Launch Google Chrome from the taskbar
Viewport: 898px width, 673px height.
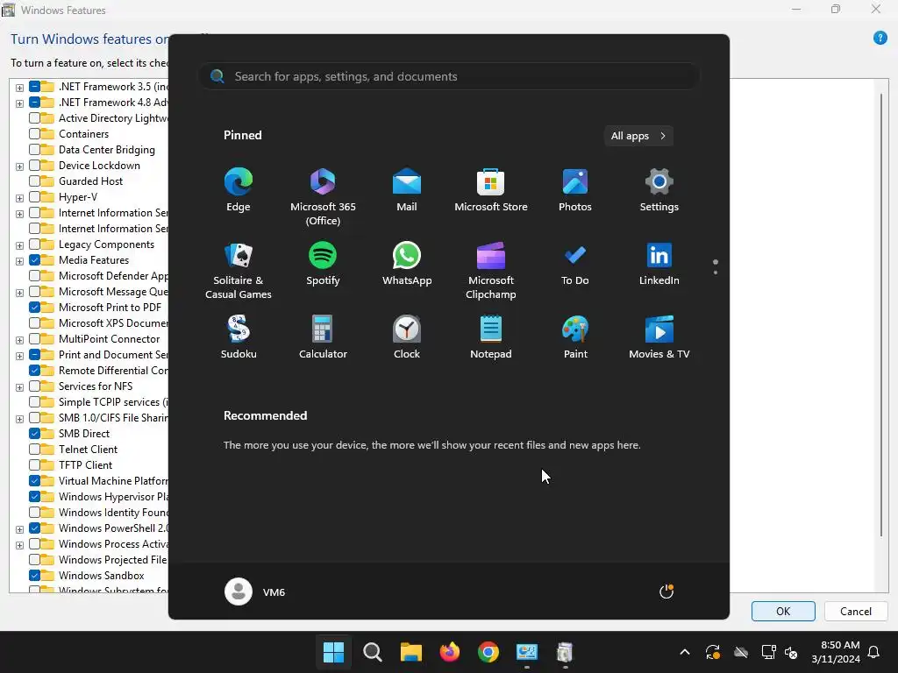click(x=488, y=652)
